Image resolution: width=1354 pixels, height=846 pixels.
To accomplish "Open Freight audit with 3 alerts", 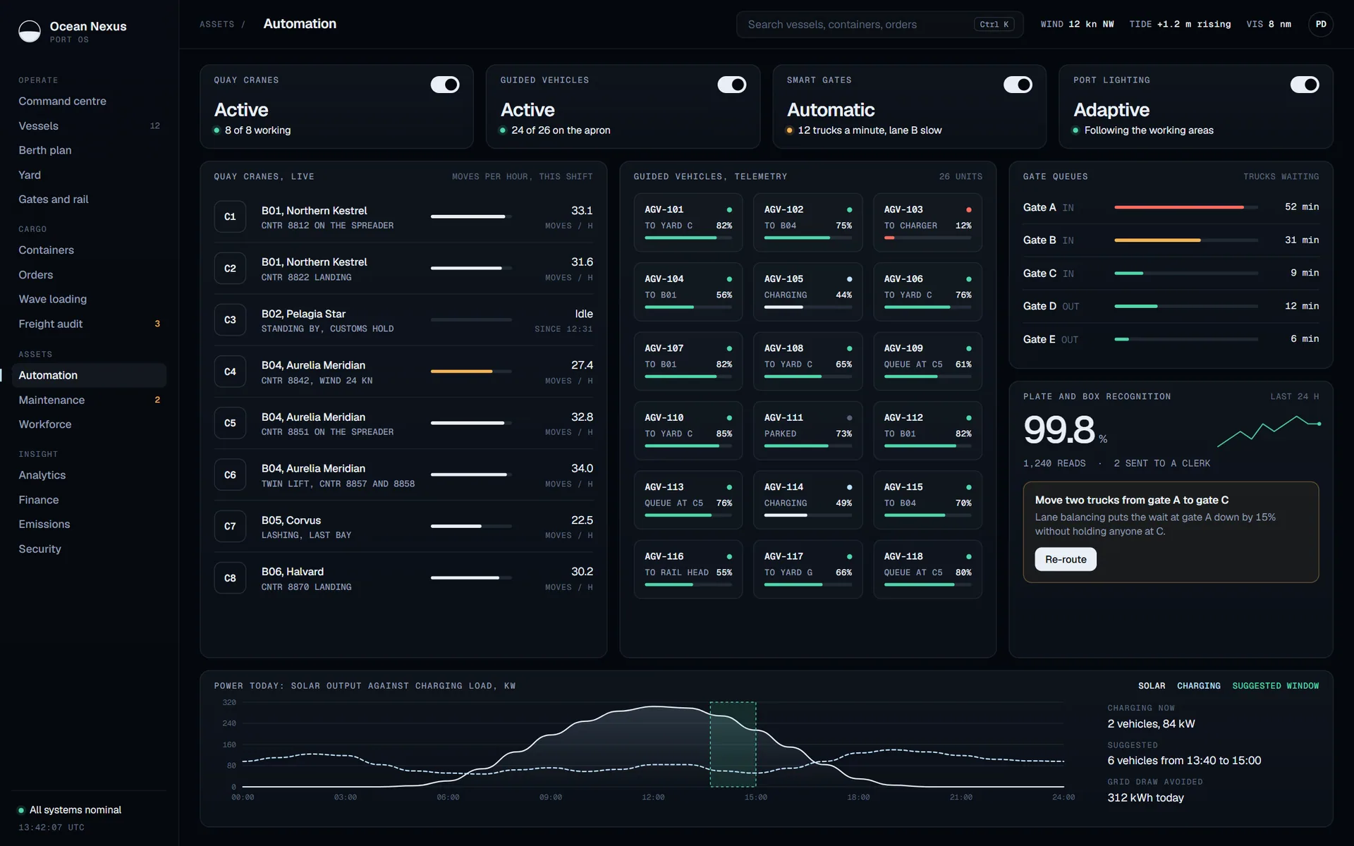I will pos(89,324).
